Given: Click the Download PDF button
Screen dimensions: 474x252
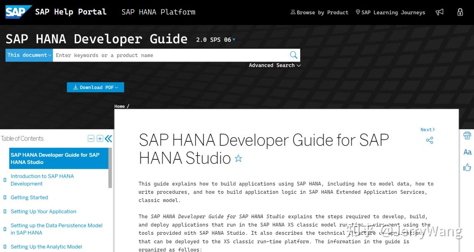Looking at the screenshot, I should pos(95,87).
